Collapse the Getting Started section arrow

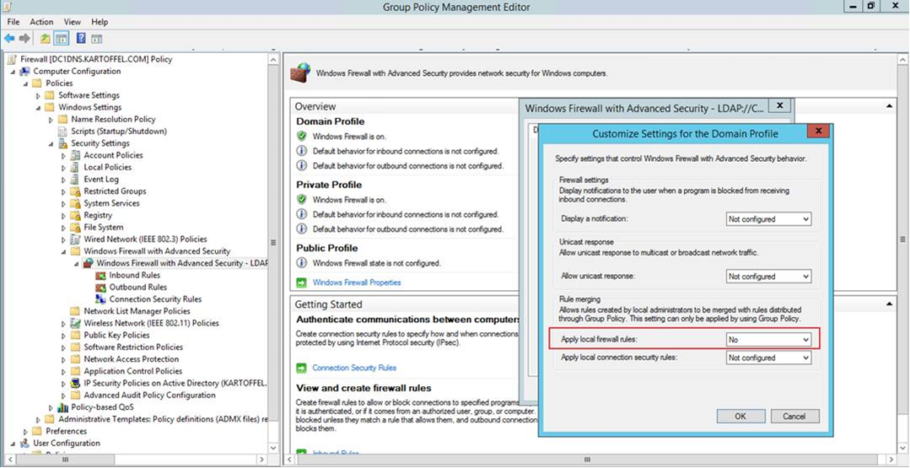890,304
